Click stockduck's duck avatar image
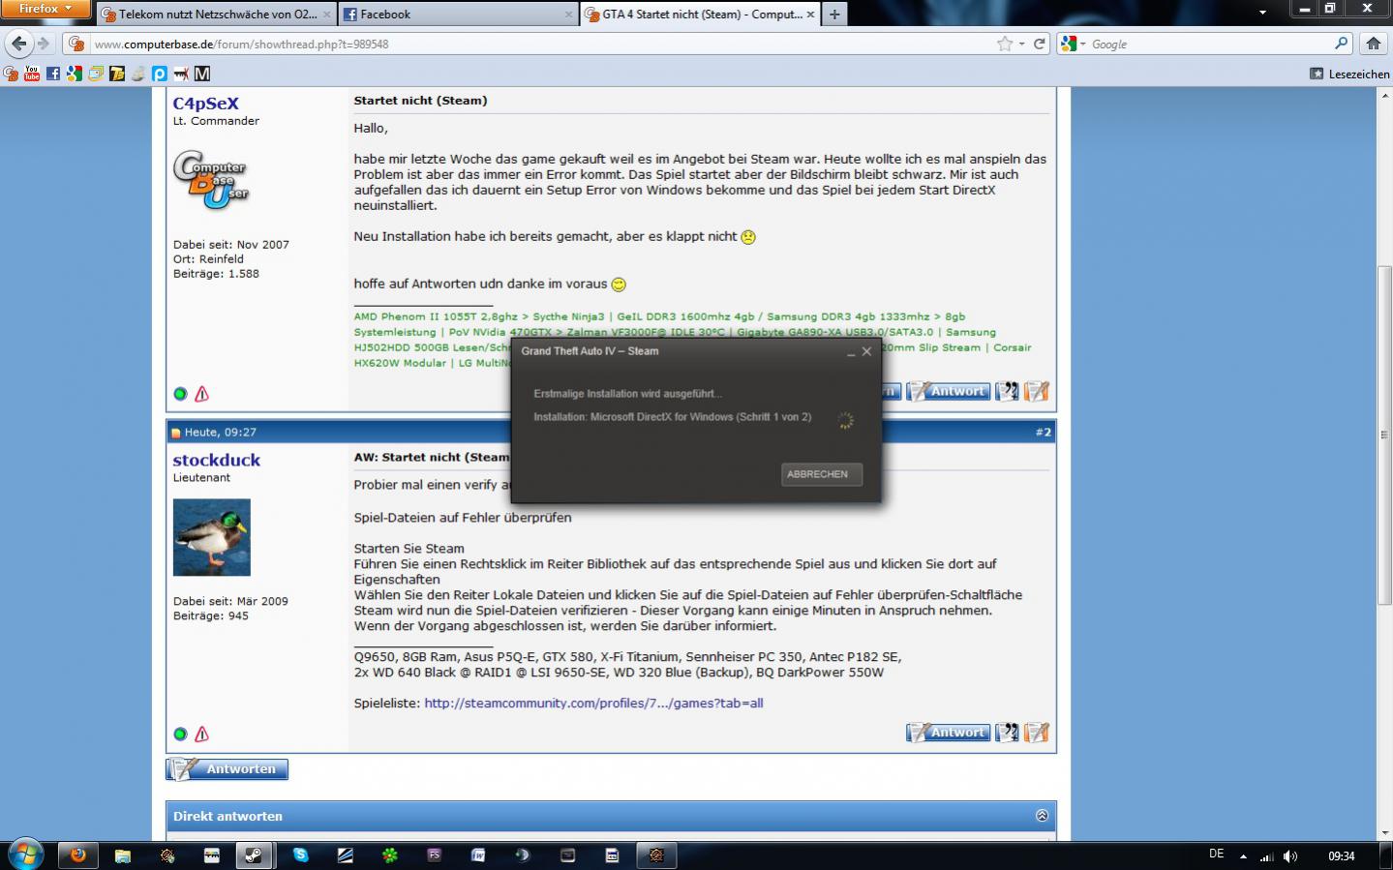The image size is (1393, 870). tap(211, 537)
